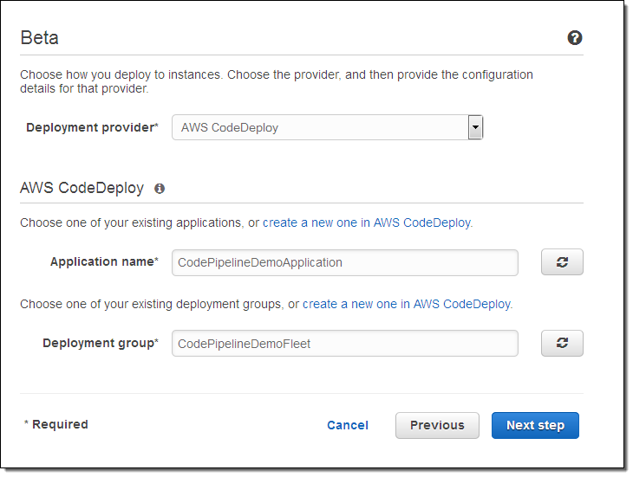The image size is (633, 477).
Task: Click the Beta stage heading
Action: (39, 38)
